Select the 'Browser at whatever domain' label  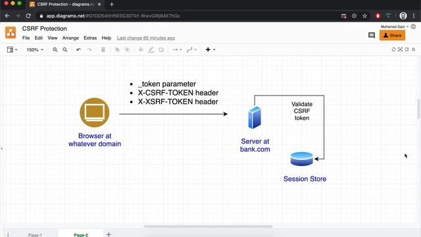click(95, 140)
